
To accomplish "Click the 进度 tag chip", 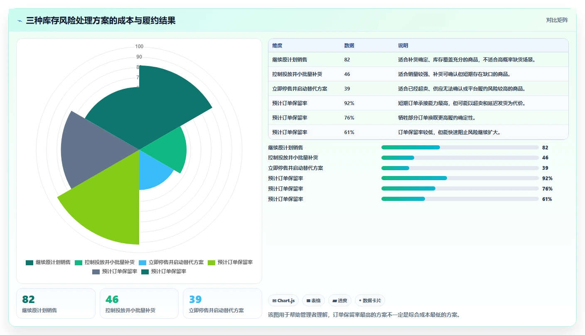I will [x=339, y=301].
